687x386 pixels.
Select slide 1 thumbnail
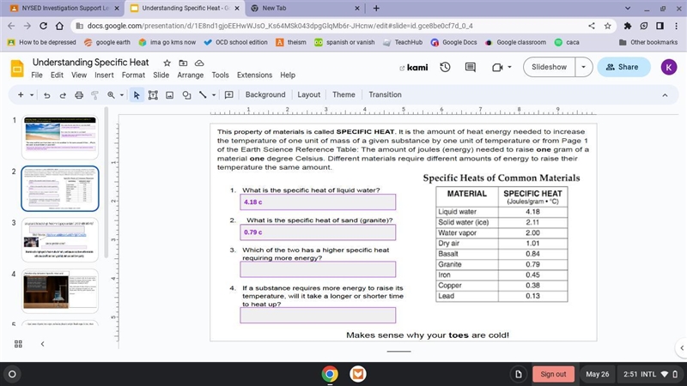click(60, 137)
